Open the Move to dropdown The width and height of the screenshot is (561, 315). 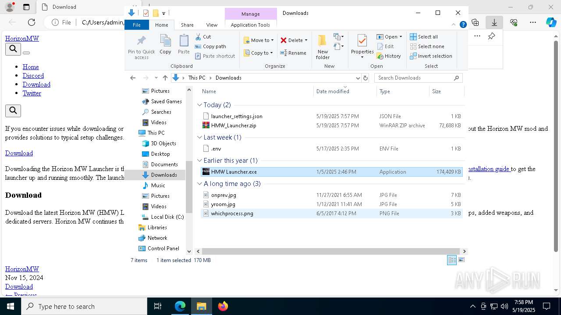(x=259, y=40)
